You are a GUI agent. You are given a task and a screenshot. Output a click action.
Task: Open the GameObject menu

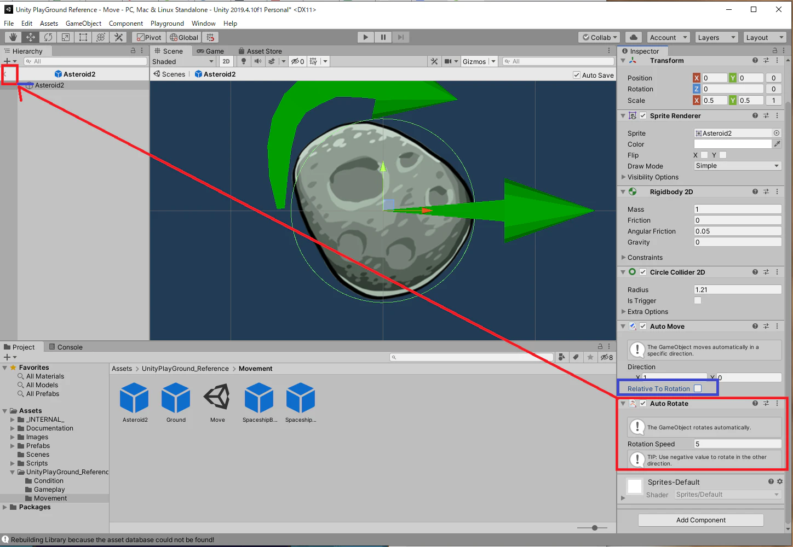tap(83, 24)
